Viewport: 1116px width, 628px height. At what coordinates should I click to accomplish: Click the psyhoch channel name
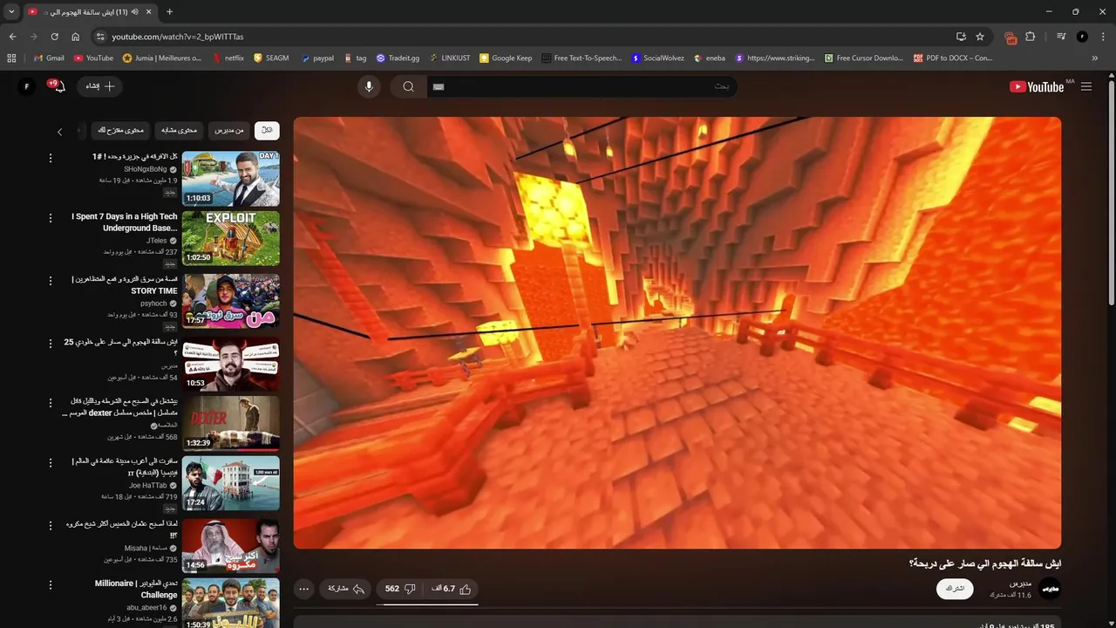click(153, 304)
